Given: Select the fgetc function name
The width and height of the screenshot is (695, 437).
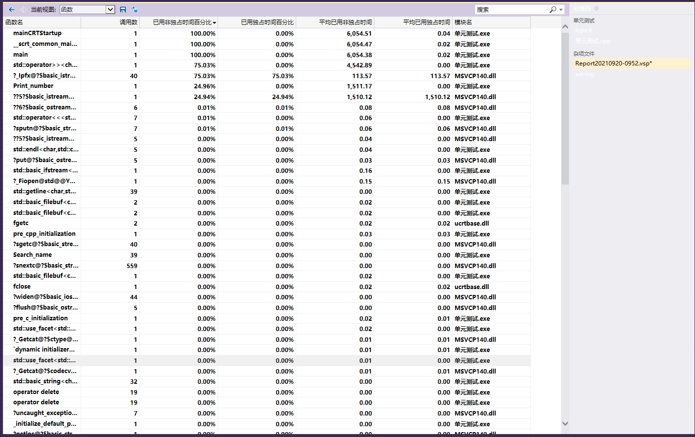Looking at the screenshot, I should coord(21,223).
